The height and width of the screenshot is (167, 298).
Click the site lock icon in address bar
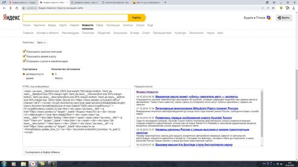tap(24, 8)
